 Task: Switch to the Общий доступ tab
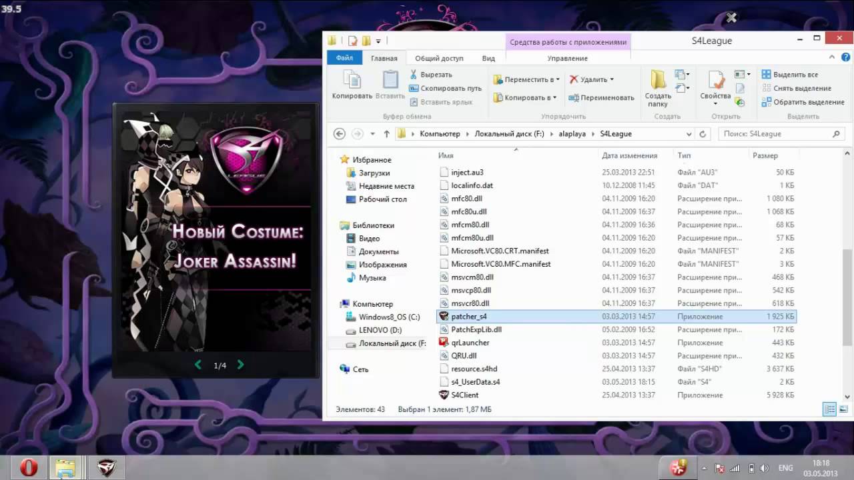coord(439,58)
